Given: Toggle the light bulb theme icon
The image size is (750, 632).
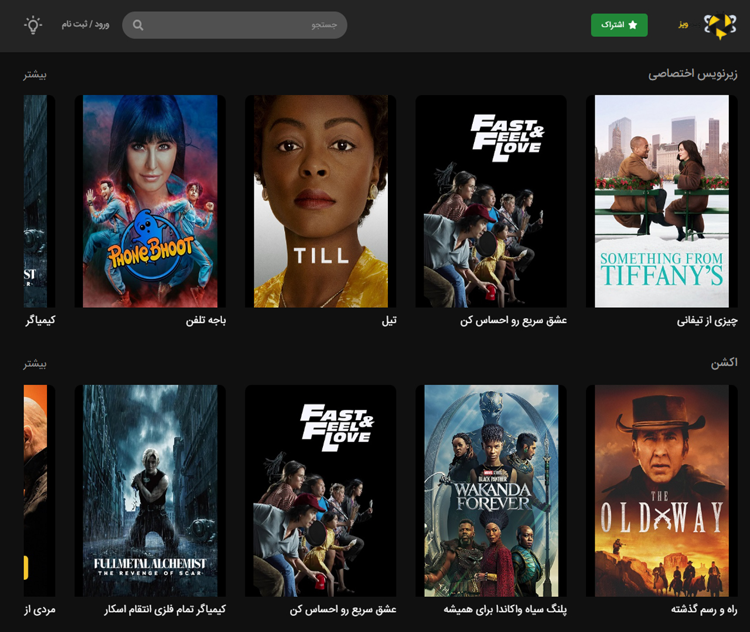Looking at the screenshot, I should click(33, 25).
